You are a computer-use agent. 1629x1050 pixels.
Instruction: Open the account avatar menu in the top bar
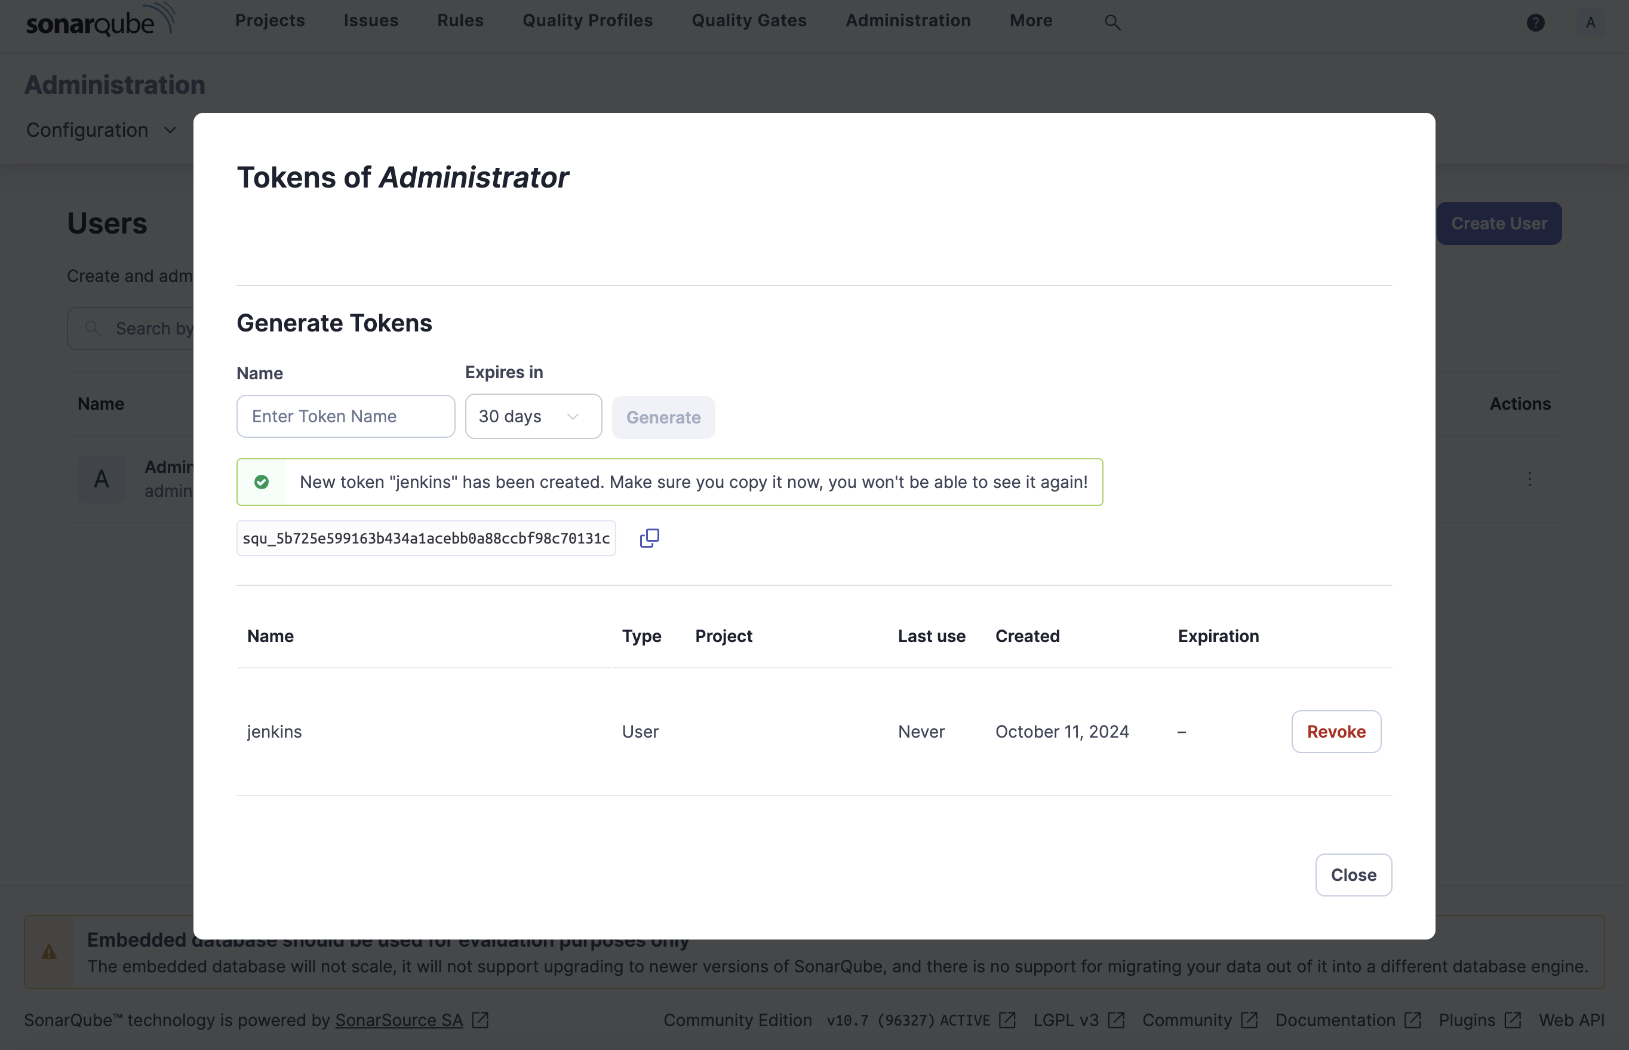(1590, 23)
